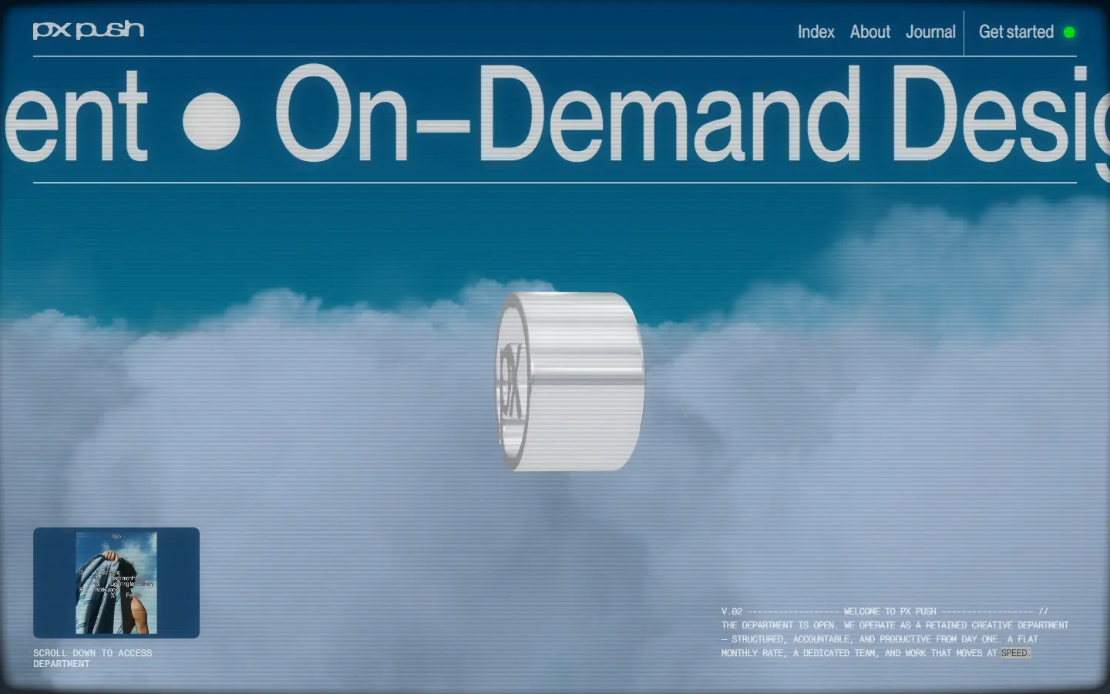The image size is (1110, 694).
Task: Go to the About page
Action: 869,32
